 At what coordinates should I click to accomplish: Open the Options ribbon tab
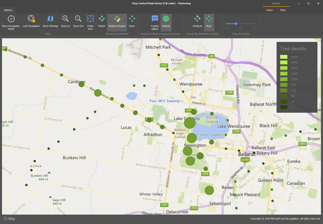click(8, 10)
